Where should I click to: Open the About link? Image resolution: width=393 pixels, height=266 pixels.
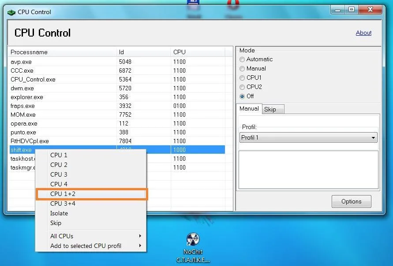point(363,33)
